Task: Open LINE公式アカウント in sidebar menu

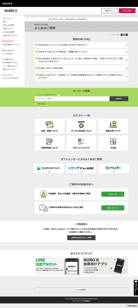Action: point(10,36)
